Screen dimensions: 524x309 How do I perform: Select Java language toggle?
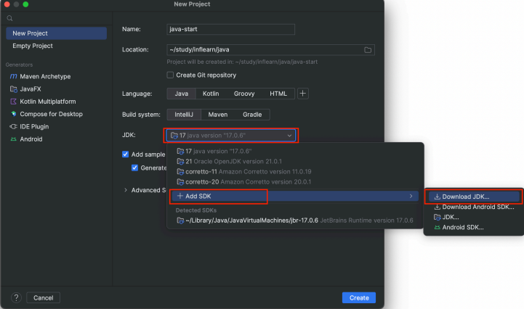(182, 94)
